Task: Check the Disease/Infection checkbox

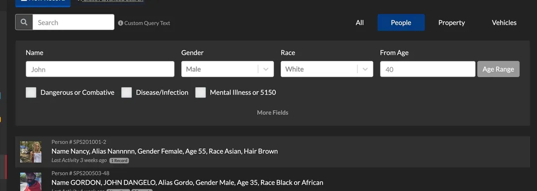Action: (127, 93)
